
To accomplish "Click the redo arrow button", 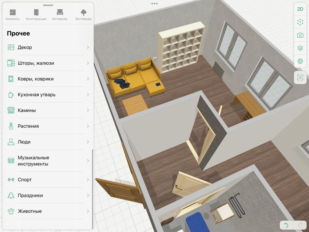I will (x=300, y=225).
